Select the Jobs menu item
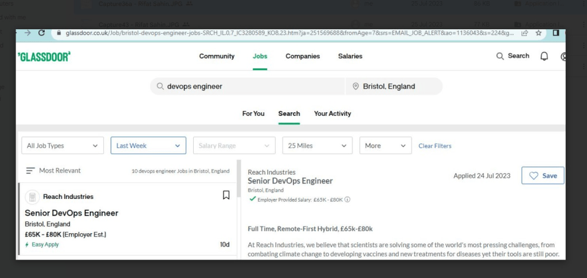 (260, 56)
